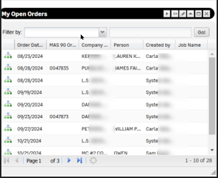
Task: Click the play arrow icon in title bar
Action: 167,14
